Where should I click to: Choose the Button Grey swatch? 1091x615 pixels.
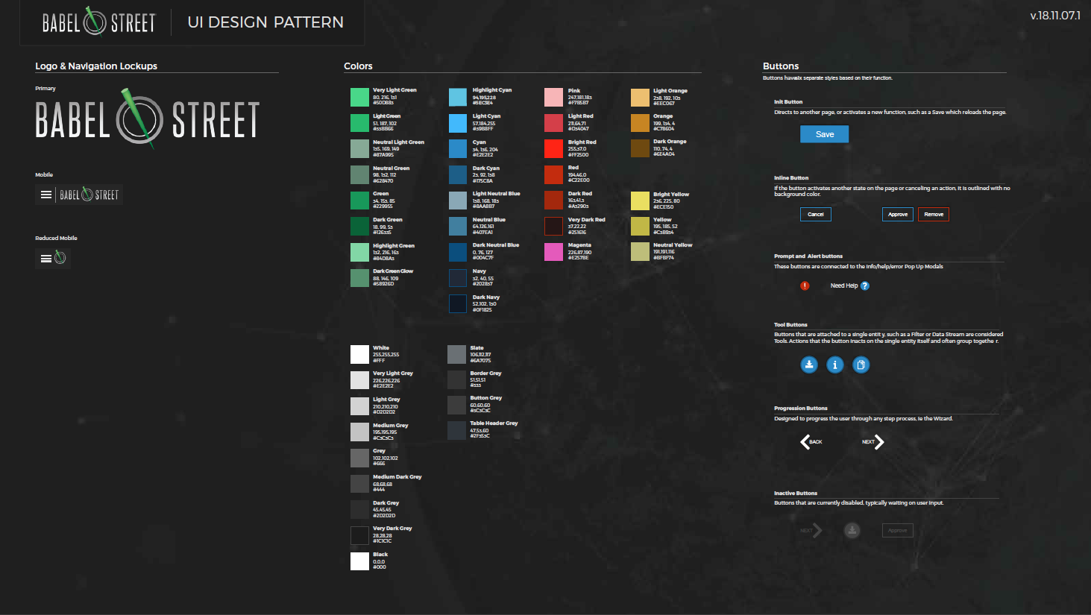coord(456,405)
